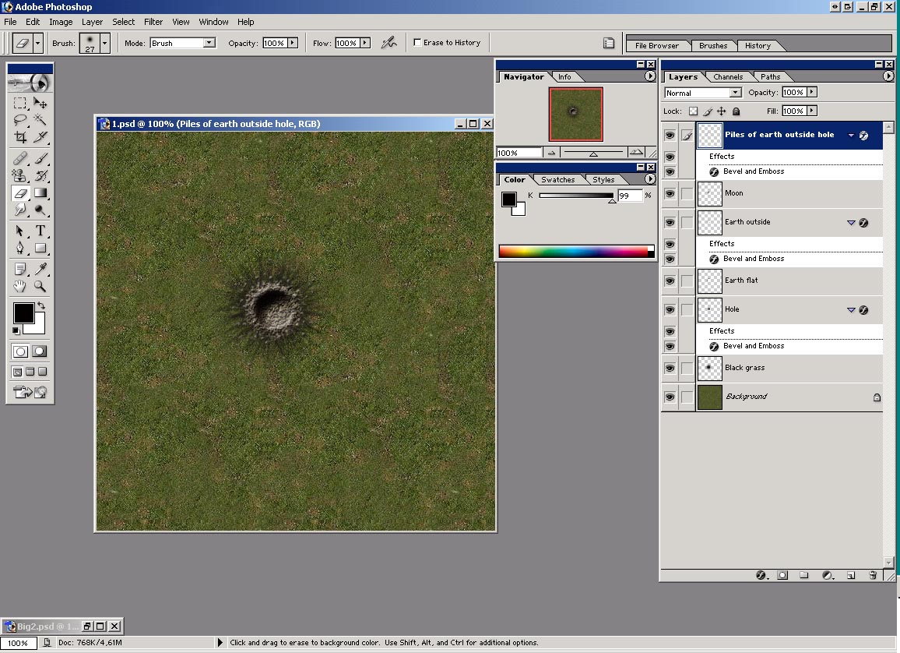
Task: Open the layer blend mode dropdown
Action: (x=735, y=93)
